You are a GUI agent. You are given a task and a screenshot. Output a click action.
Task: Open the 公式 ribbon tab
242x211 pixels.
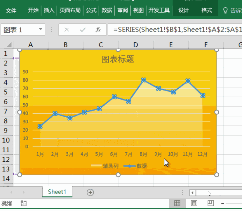(x=91, y=10)
